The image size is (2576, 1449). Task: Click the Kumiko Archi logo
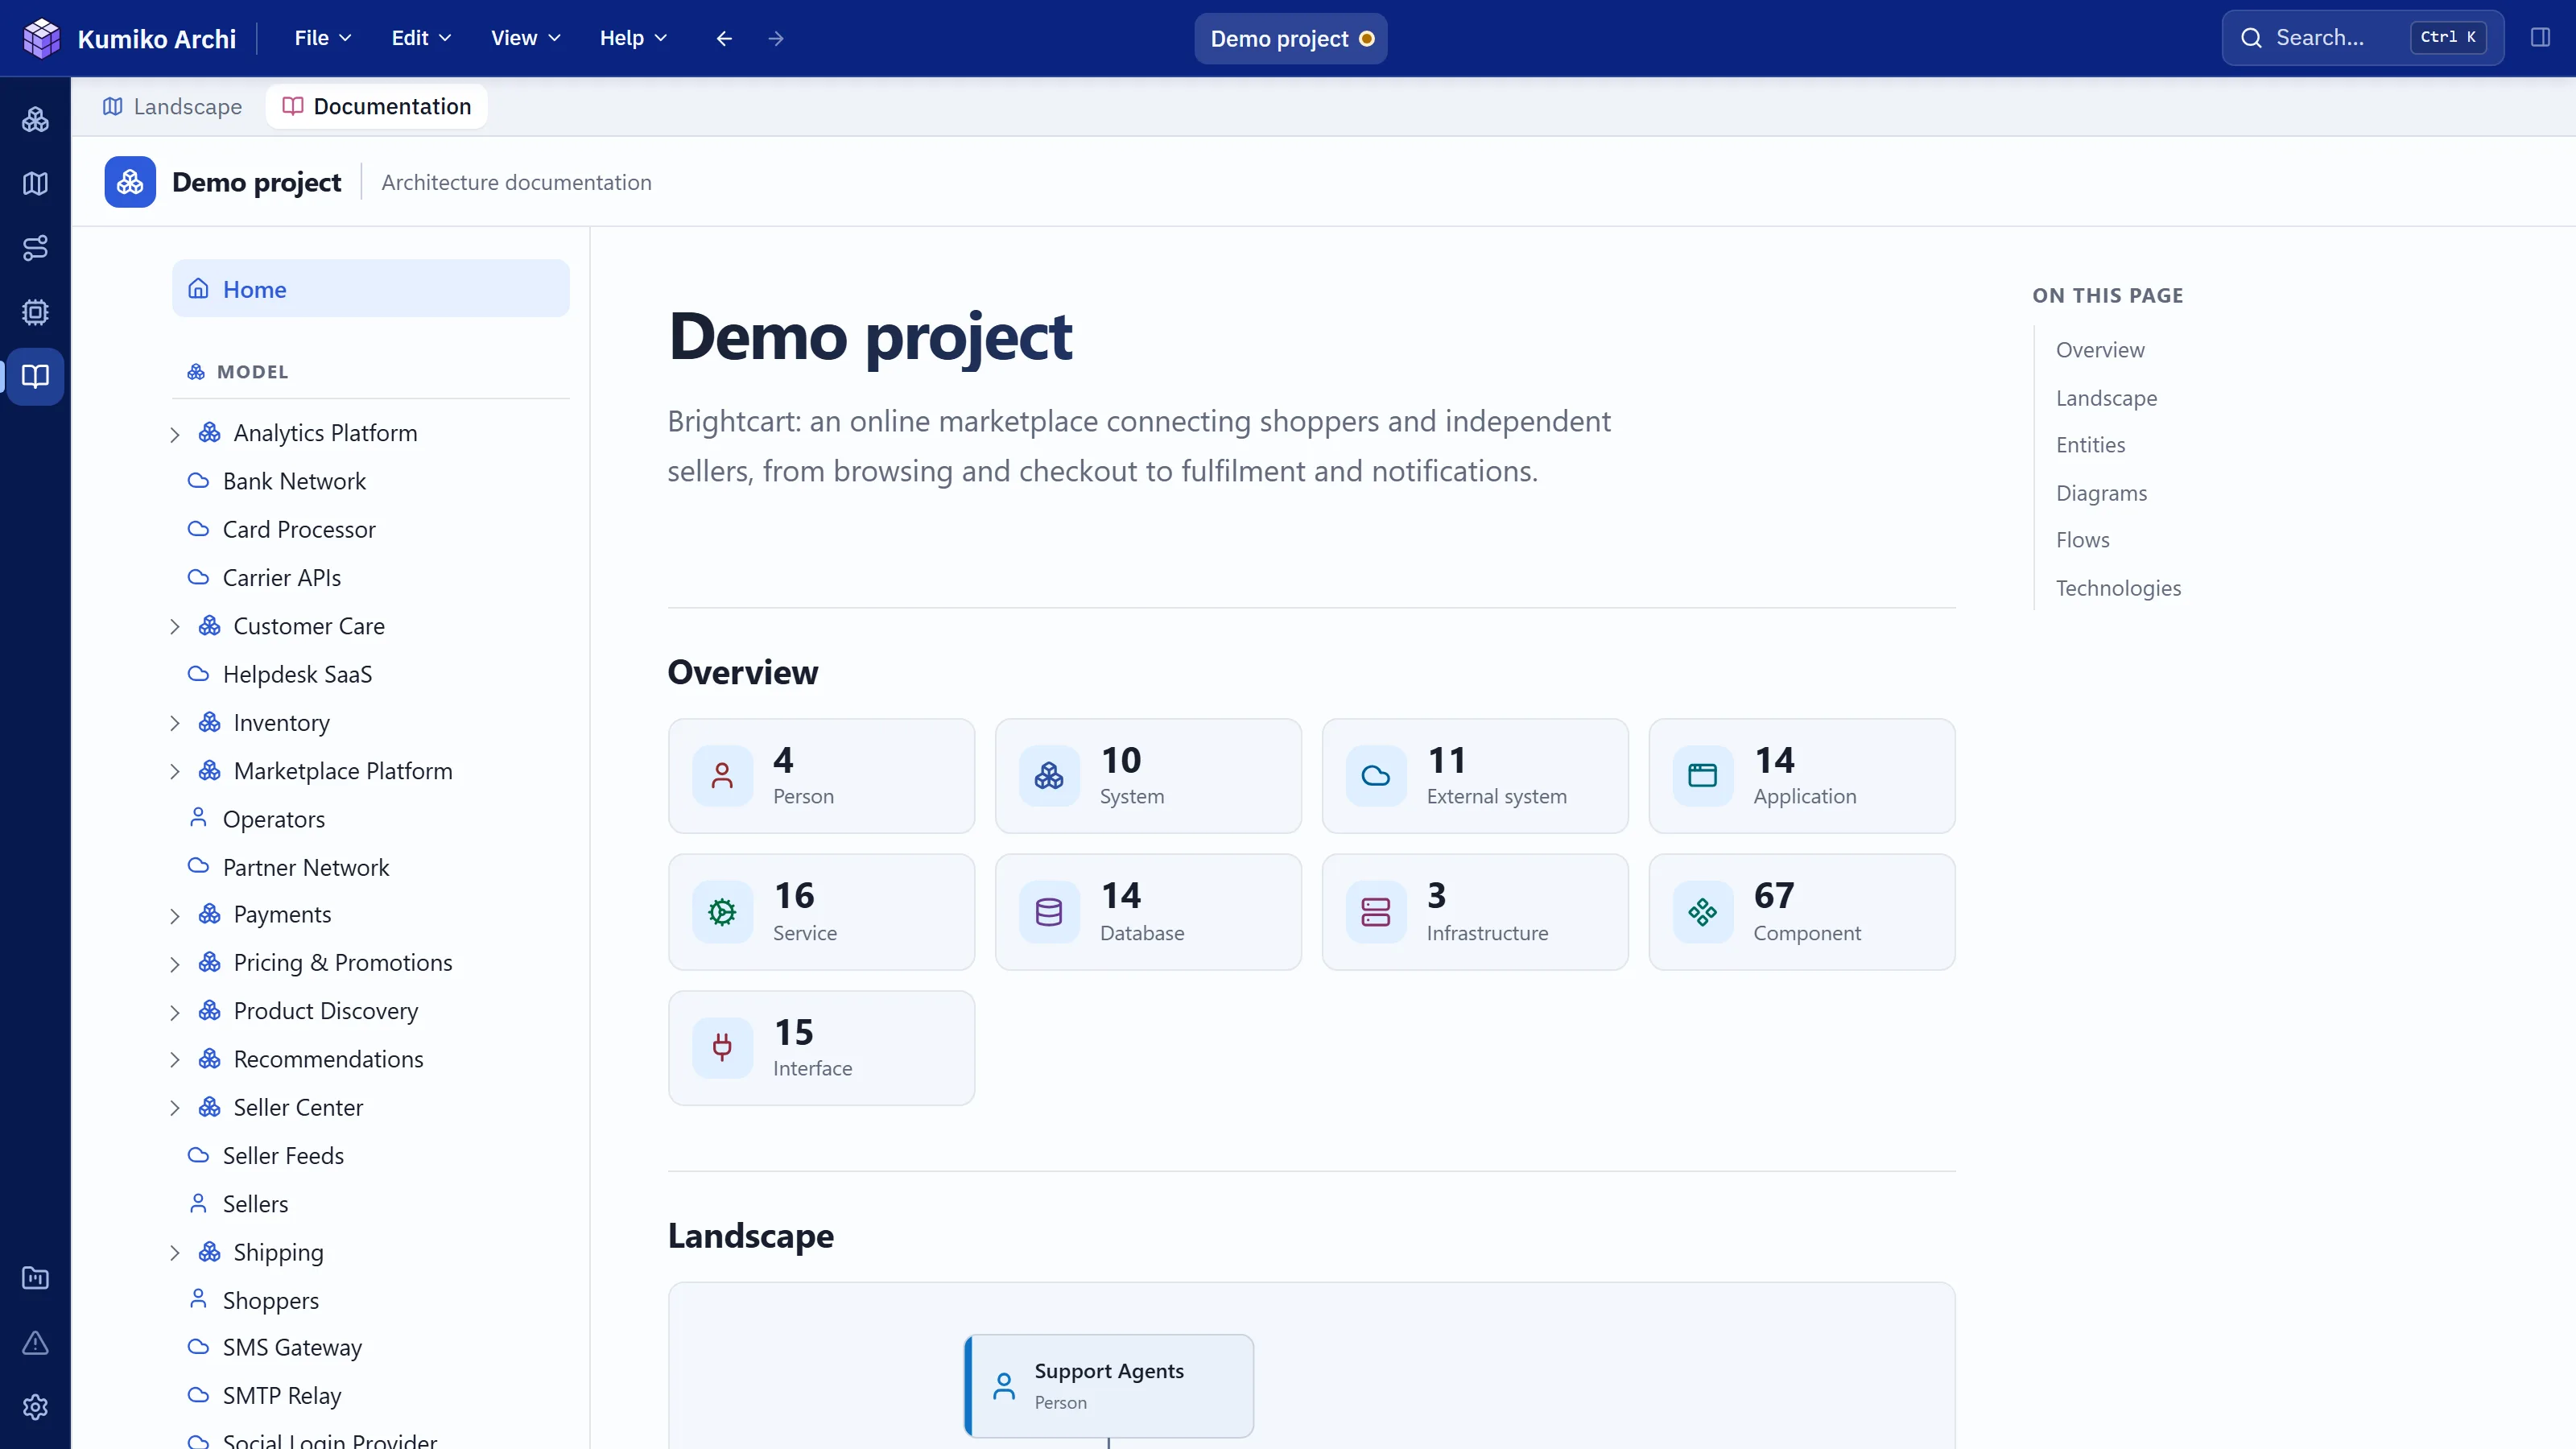[41, 38]
